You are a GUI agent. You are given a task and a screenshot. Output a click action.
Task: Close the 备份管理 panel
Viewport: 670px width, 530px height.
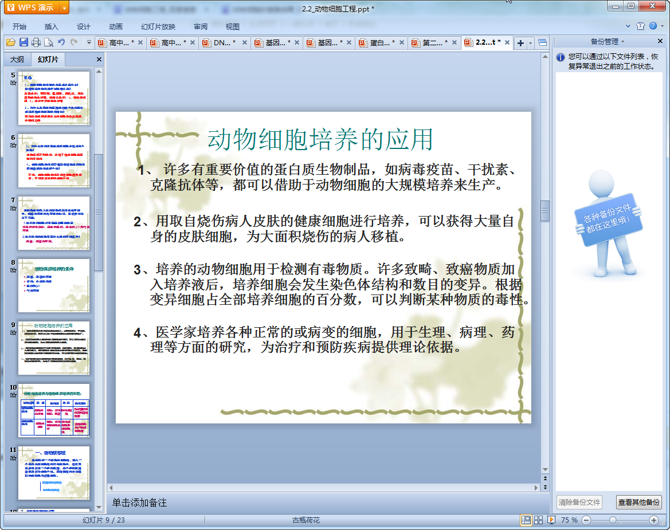tap(660, 41)
